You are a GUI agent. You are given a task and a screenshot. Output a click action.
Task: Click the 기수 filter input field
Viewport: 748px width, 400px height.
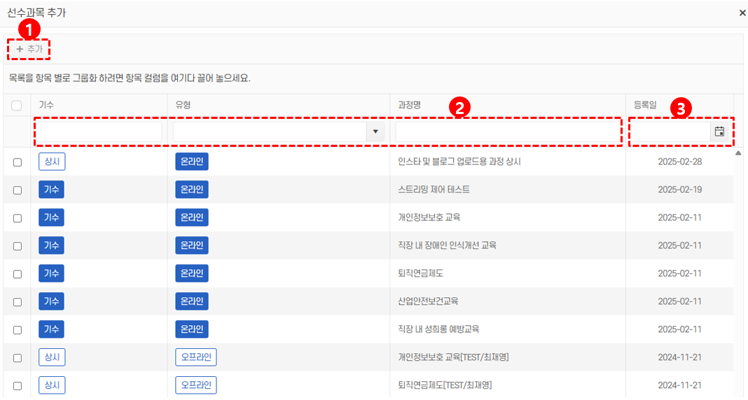[98, 131]
